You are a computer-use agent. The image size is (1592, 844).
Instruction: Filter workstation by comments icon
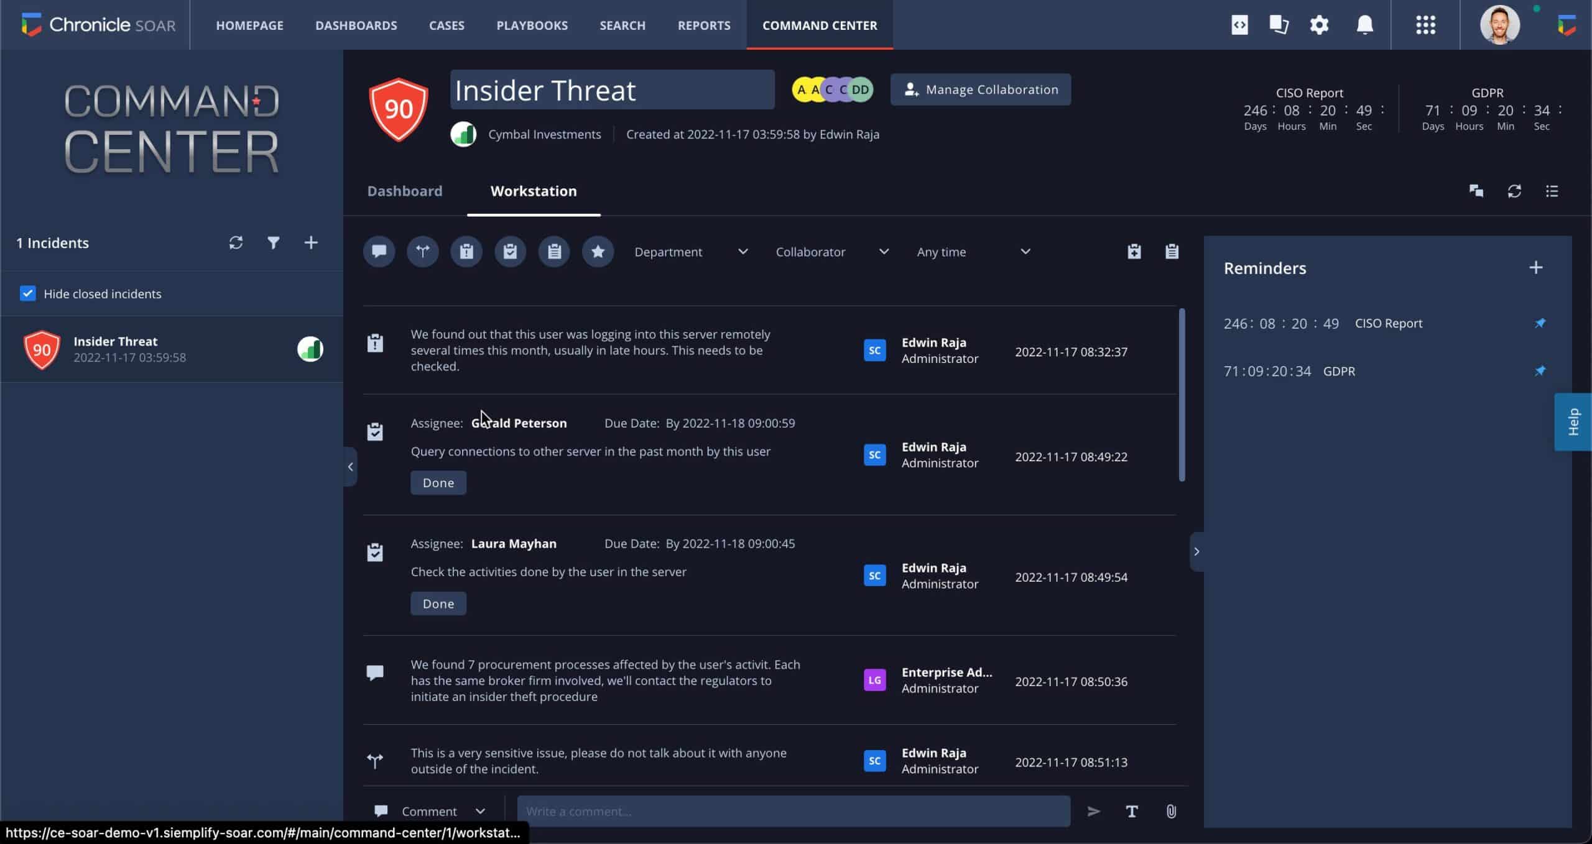(x=379, y=252)
